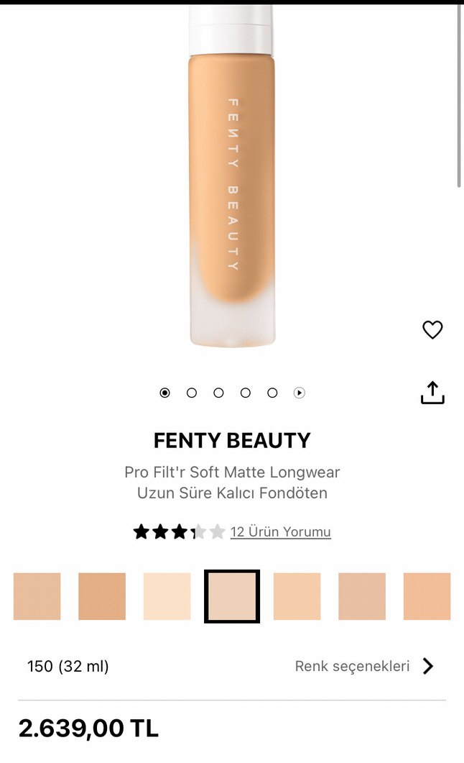464x763 pixels.
Task: Switch to third product image dot
Action: click(x=218, y=393)
